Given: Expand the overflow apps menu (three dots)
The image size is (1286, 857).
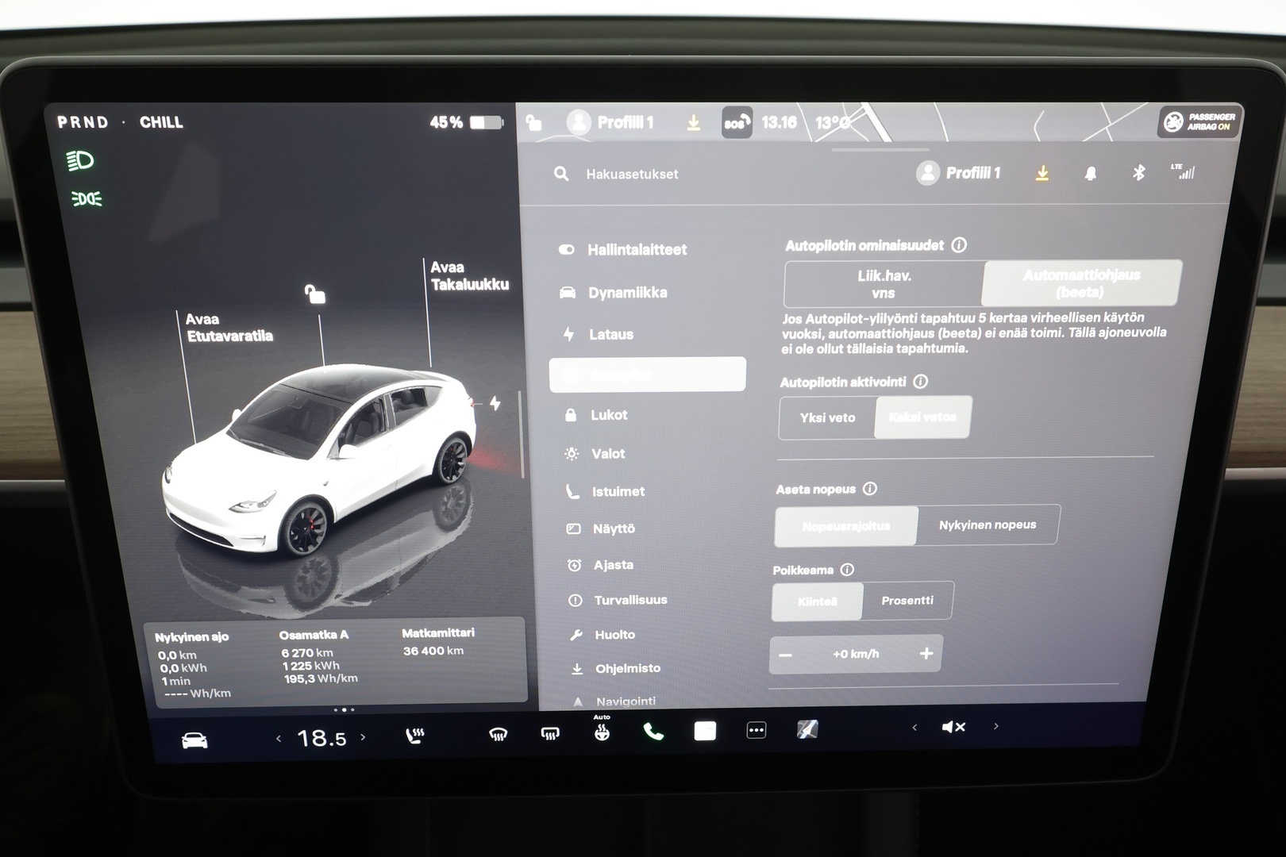Looking at the screenshot, I should pos(756,728).
